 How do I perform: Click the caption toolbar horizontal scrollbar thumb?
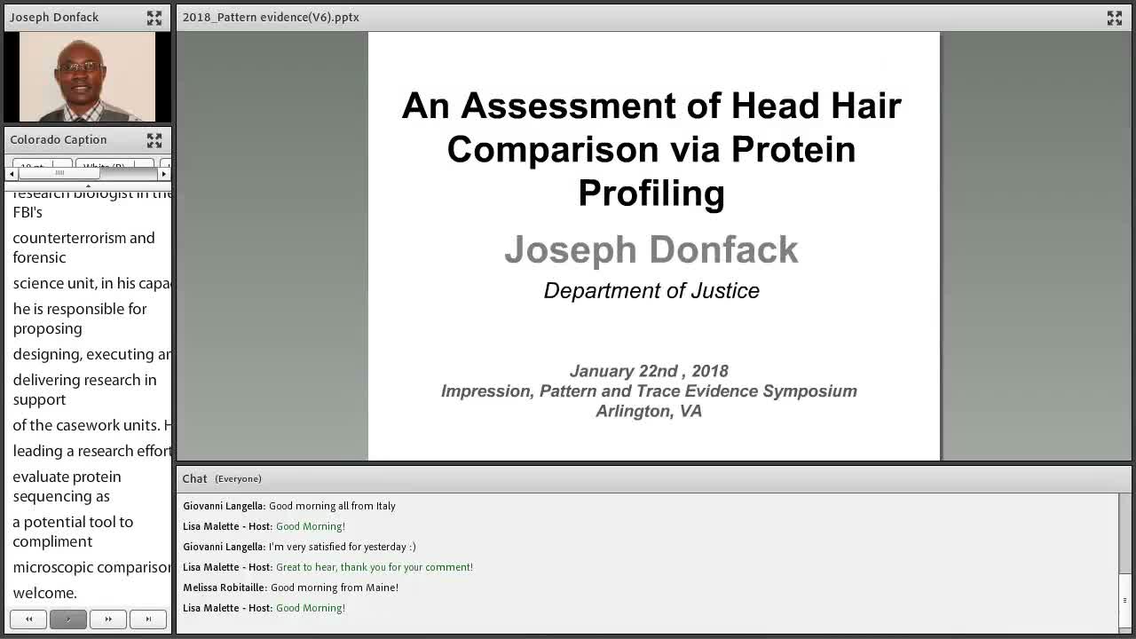pos(59,174)
